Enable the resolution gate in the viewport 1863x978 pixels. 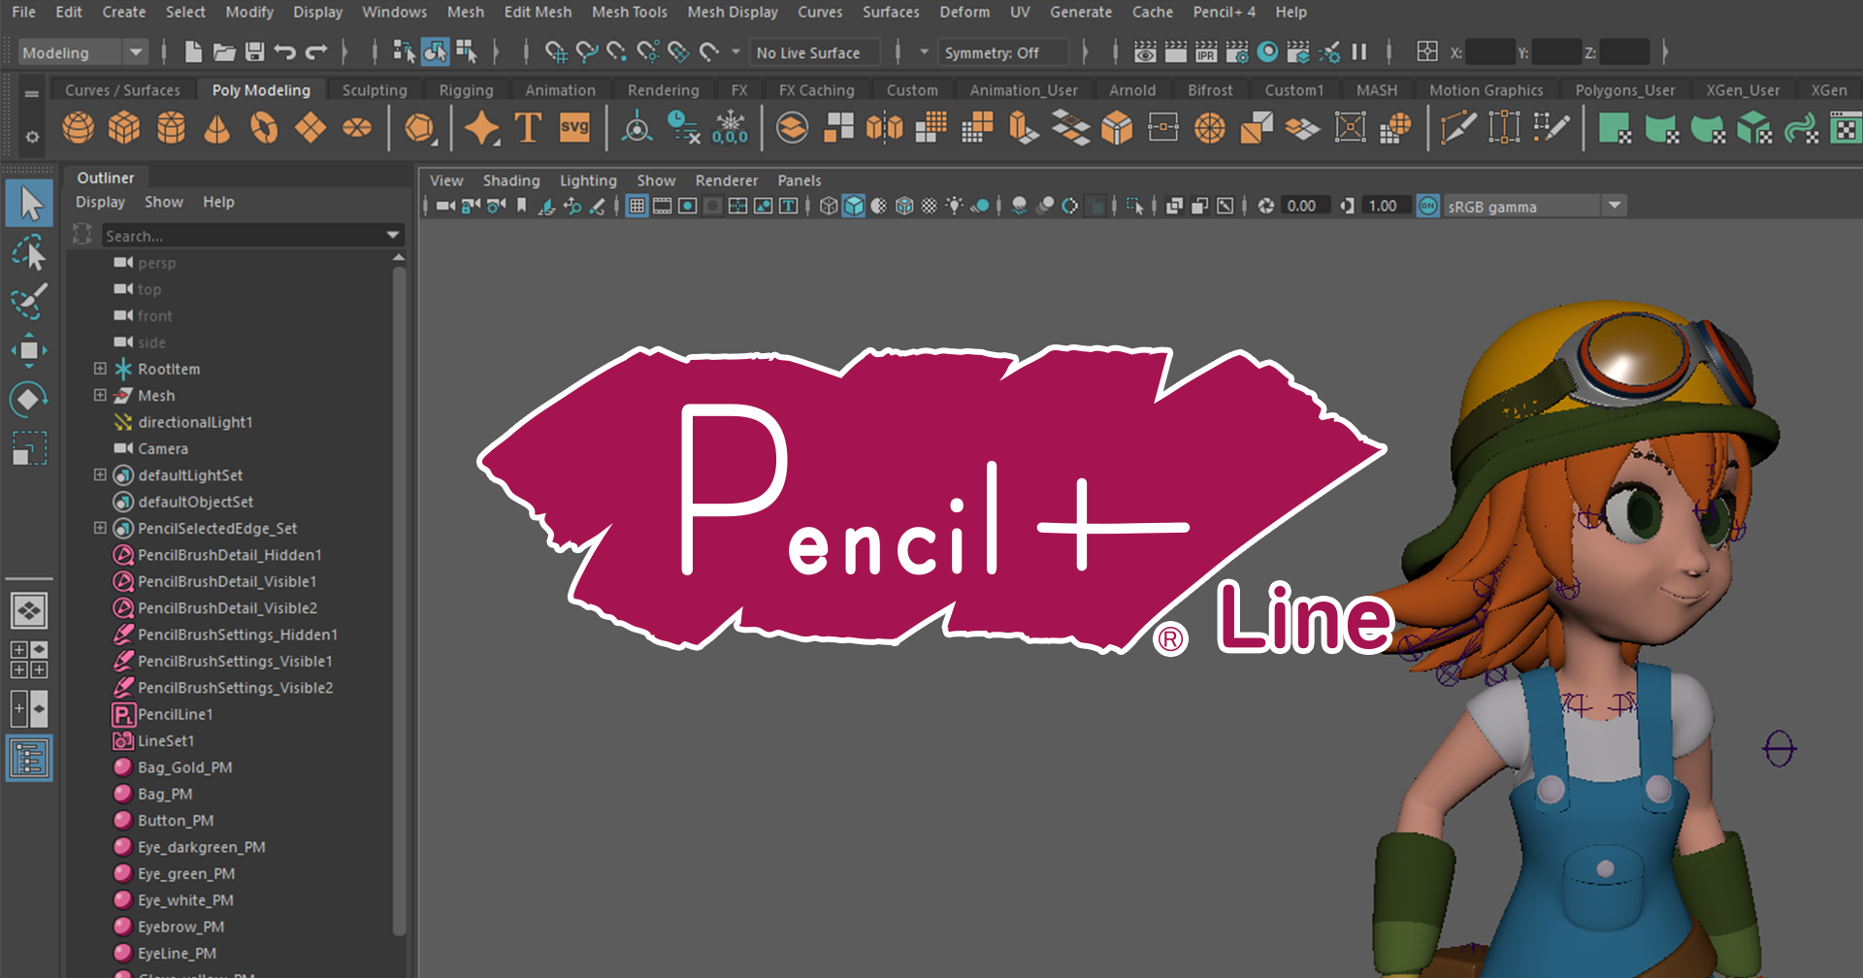point(687,205)
